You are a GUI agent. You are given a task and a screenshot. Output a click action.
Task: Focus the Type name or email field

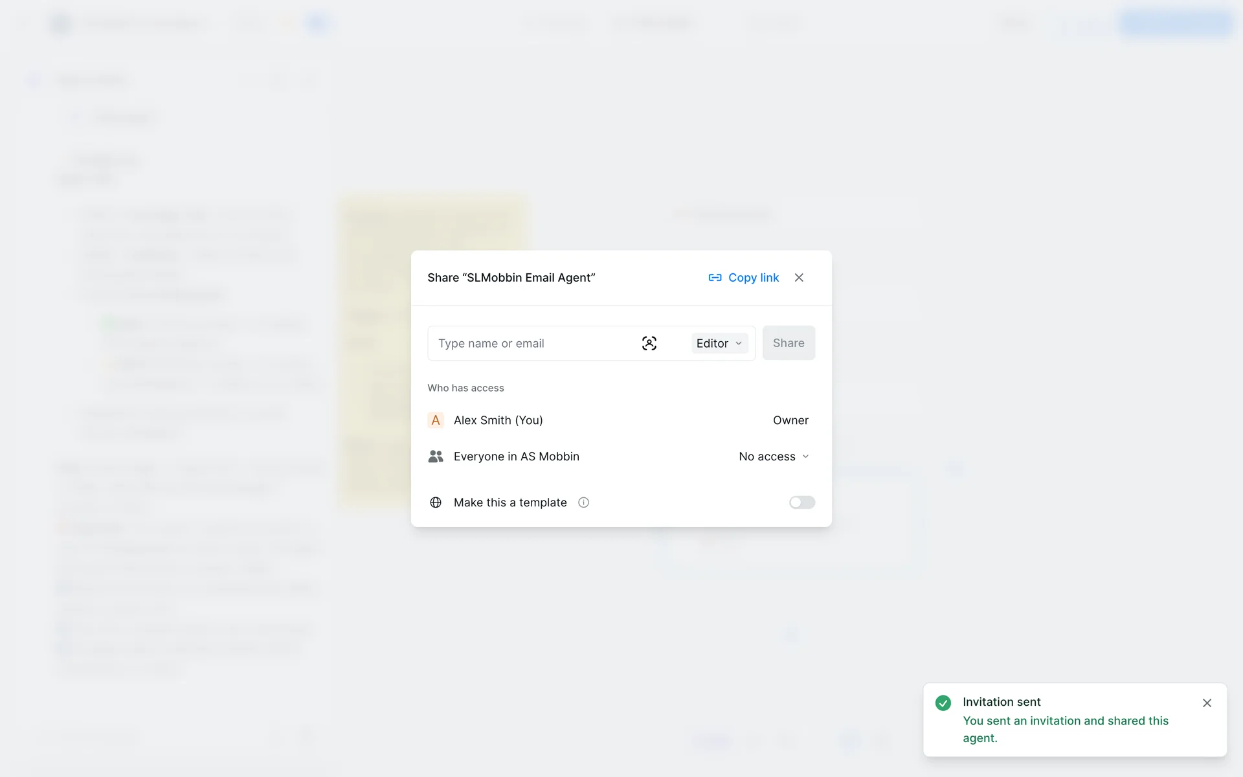pyautogui.click(x=531, y=343)
